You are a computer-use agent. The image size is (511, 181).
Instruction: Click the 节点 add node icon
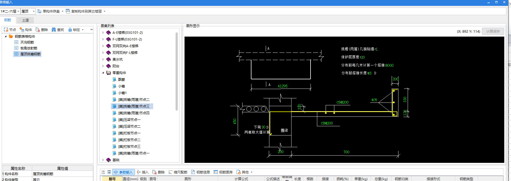(6, 30)
